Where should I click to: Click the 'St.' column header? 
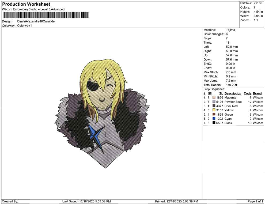coord(221,93)
